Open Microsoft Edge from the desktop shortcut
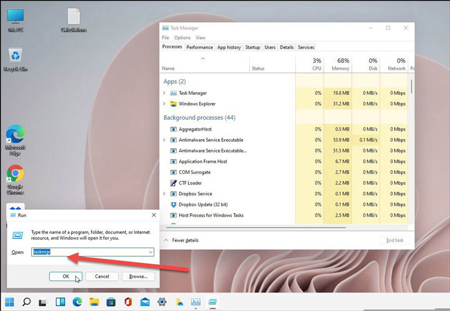The width and height of the screenshot is (450, 311). pyautogui.click(x=15, y=136)
